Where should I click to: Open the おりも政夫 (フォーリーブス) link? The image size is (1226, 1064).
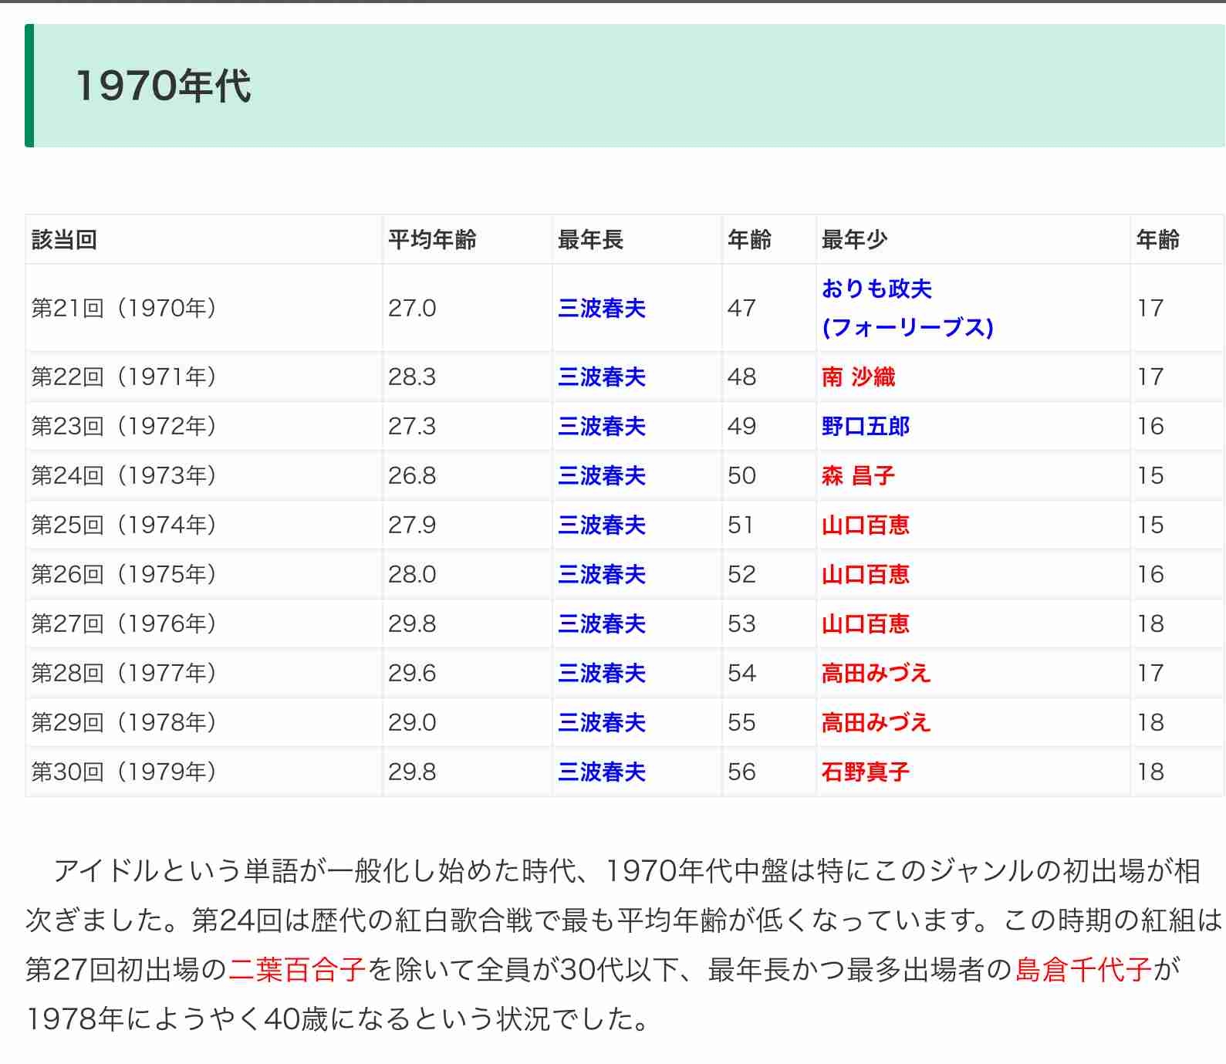coord(907,308)
